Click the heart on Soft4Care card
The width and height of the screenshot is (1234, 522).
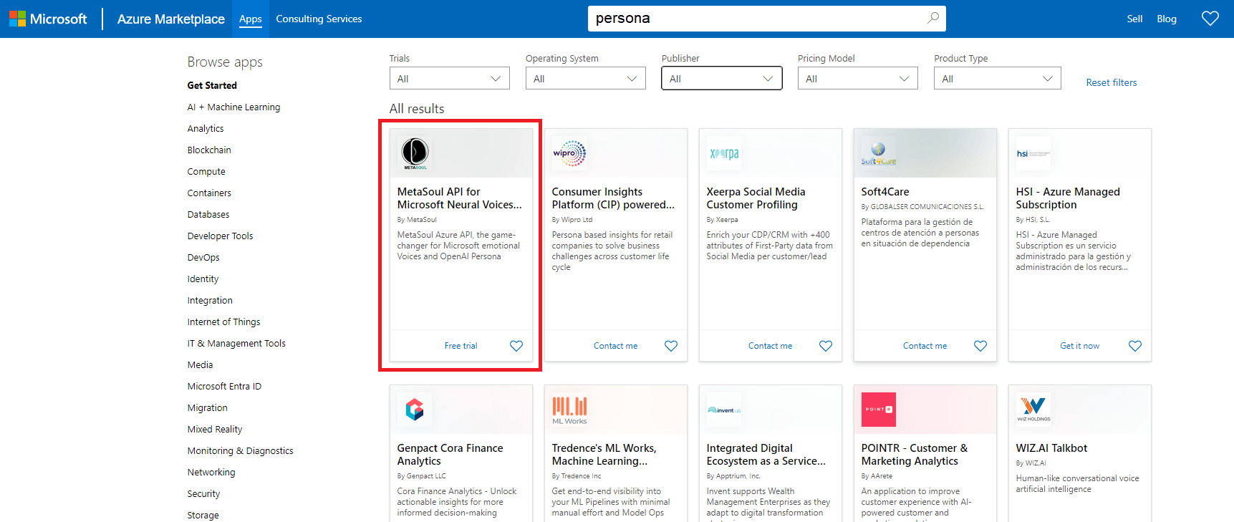pos(980,346)
